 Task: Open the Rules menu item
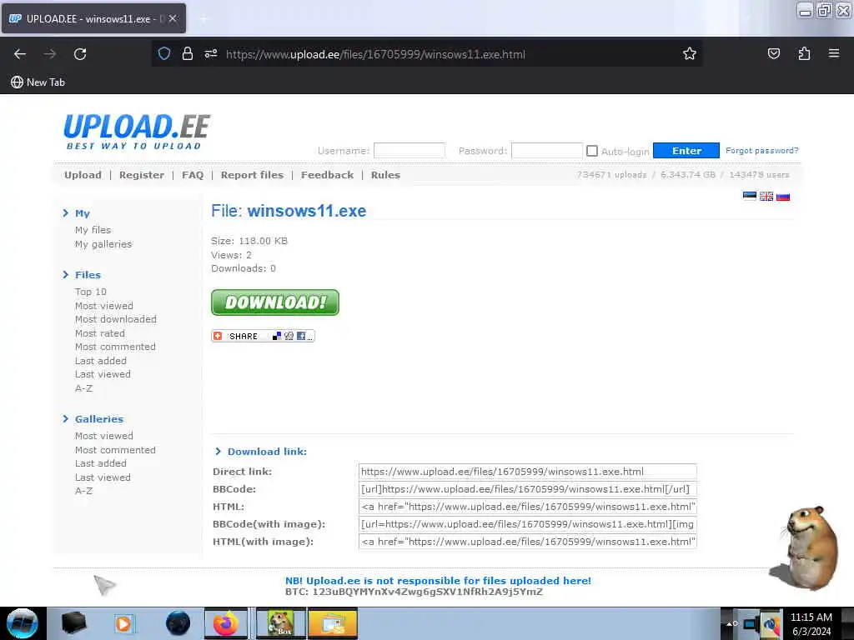pos(385,175)
